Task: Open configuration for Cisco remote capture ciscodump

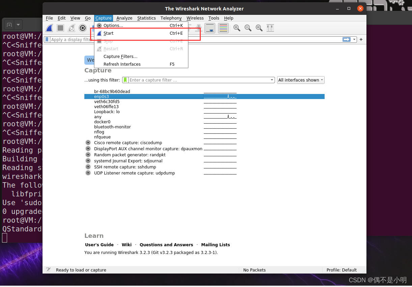Action: (88, 142)
